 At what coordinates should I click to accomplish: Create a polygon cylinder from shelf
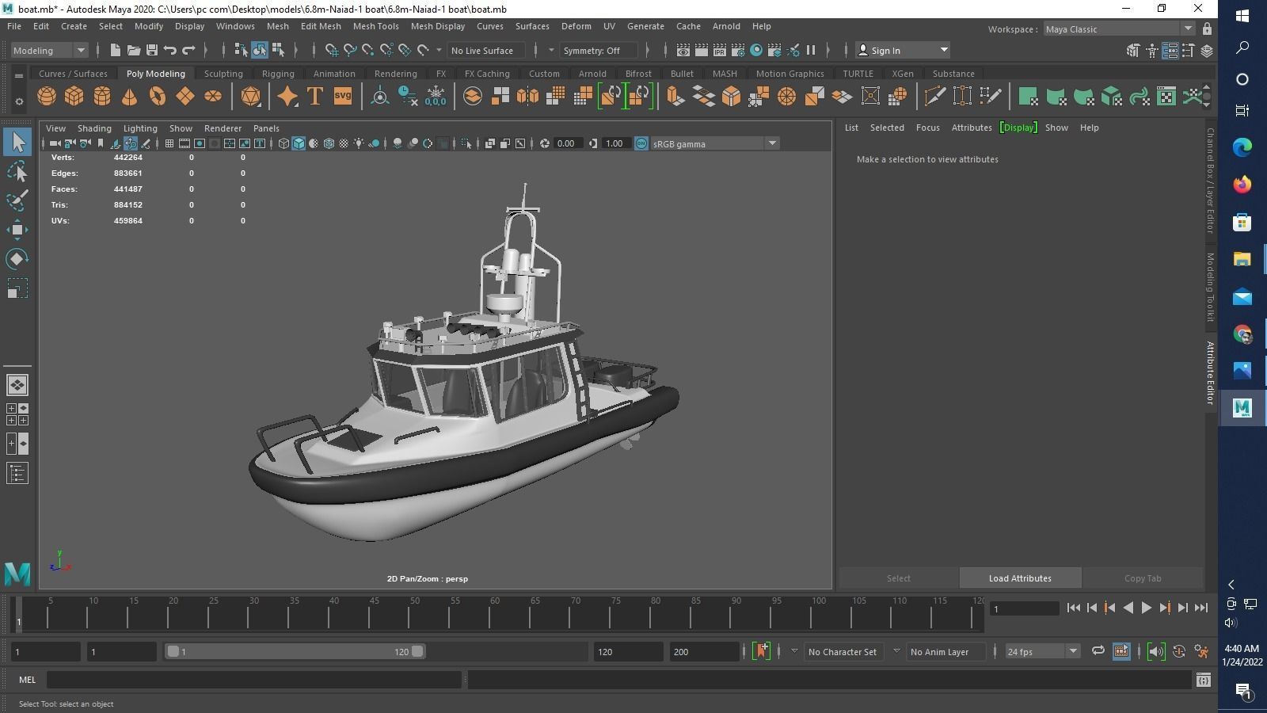102,97
